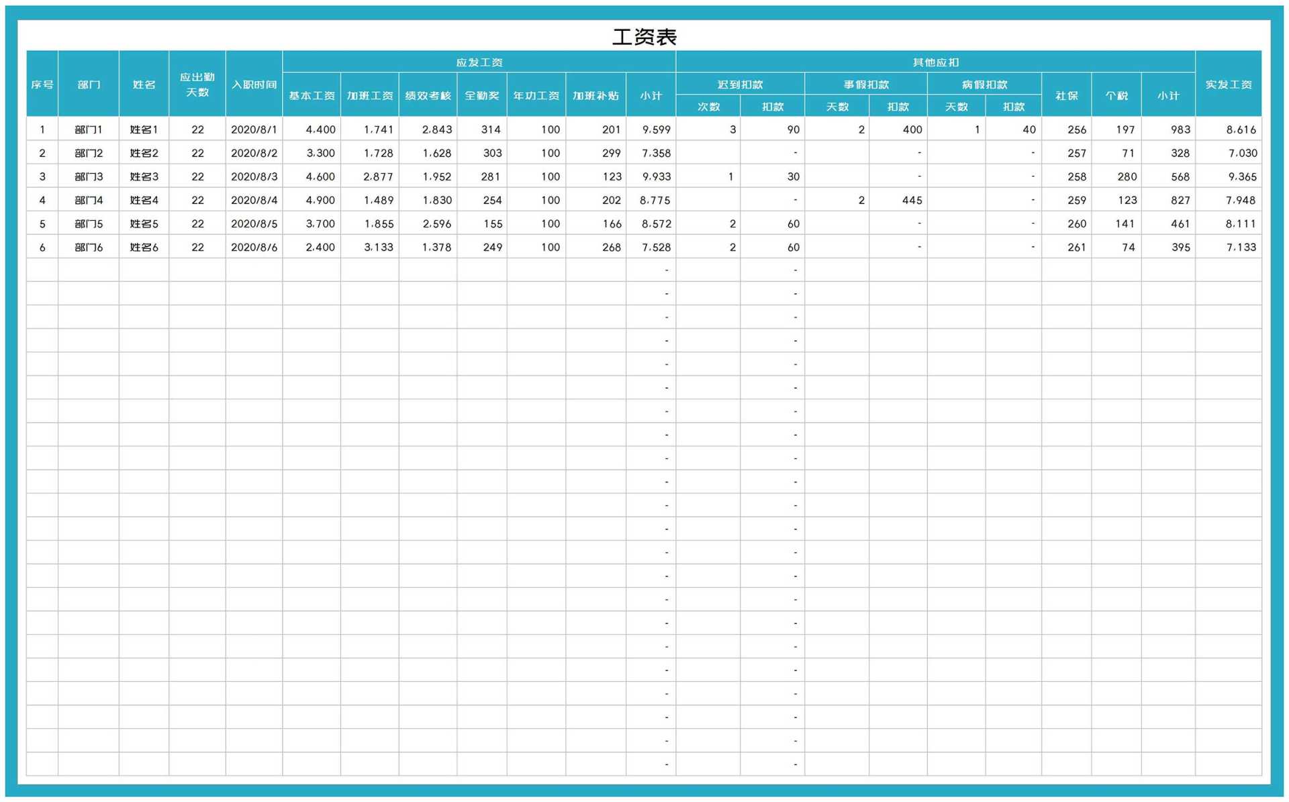Select the 全勤奖 column header
Image resolution: width=1289 pixels, height=802 pixels.
click(482, 95)
